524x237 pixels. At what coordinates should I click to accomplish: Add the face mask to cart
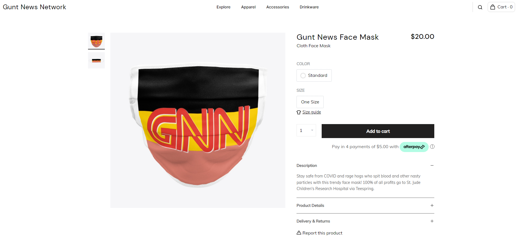coord(378,131)
